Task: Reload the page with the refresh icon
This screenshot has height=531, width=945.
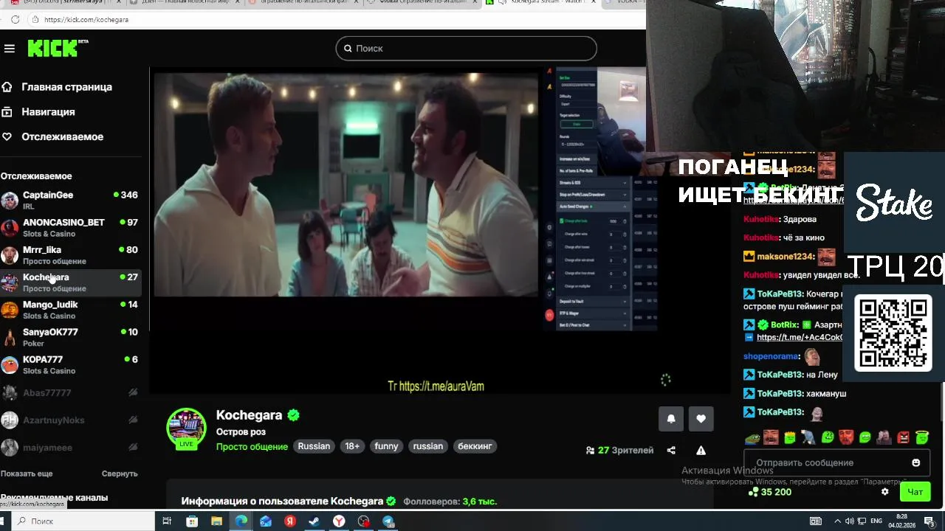Action: tap(15, 20)
